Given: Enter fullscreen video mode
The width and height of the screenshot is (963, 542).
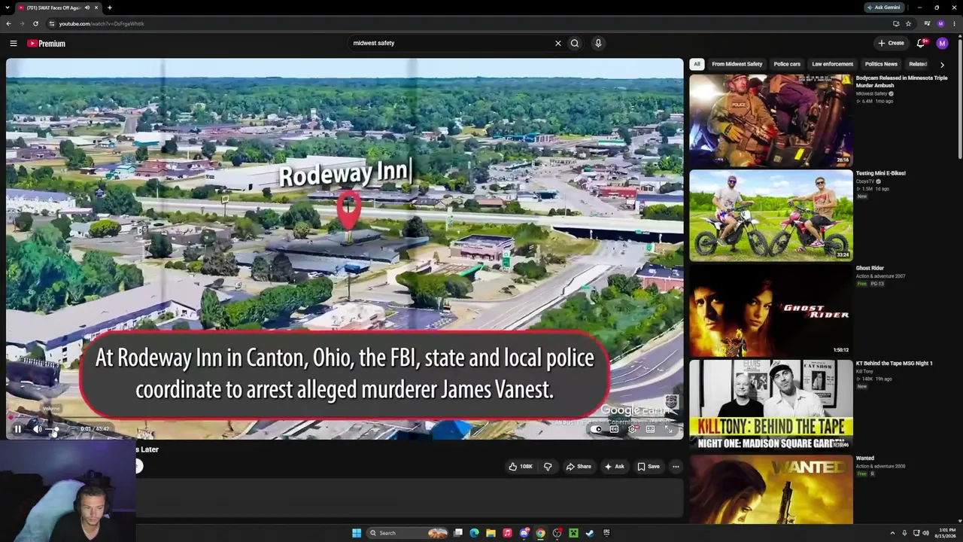Looking at the screenshot, I should click(669, 429).
